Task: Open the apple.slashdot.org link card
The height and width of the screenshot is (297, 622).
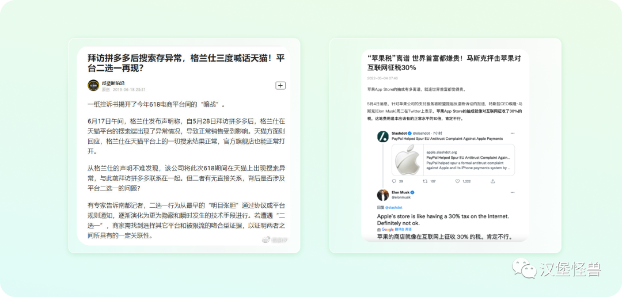Action: coord(453,160)
